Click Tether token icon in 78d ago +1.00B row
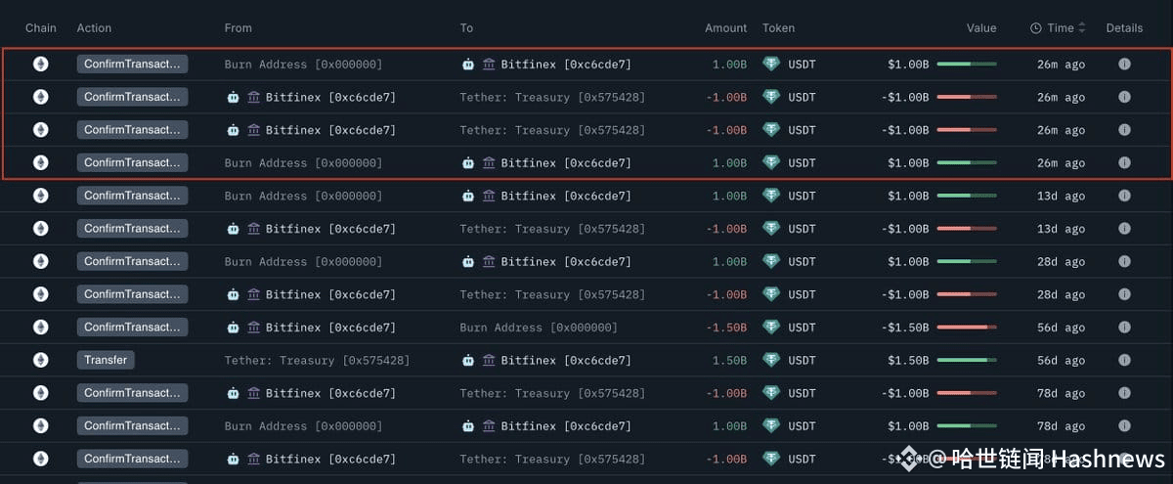 click(x=772, y=425)
